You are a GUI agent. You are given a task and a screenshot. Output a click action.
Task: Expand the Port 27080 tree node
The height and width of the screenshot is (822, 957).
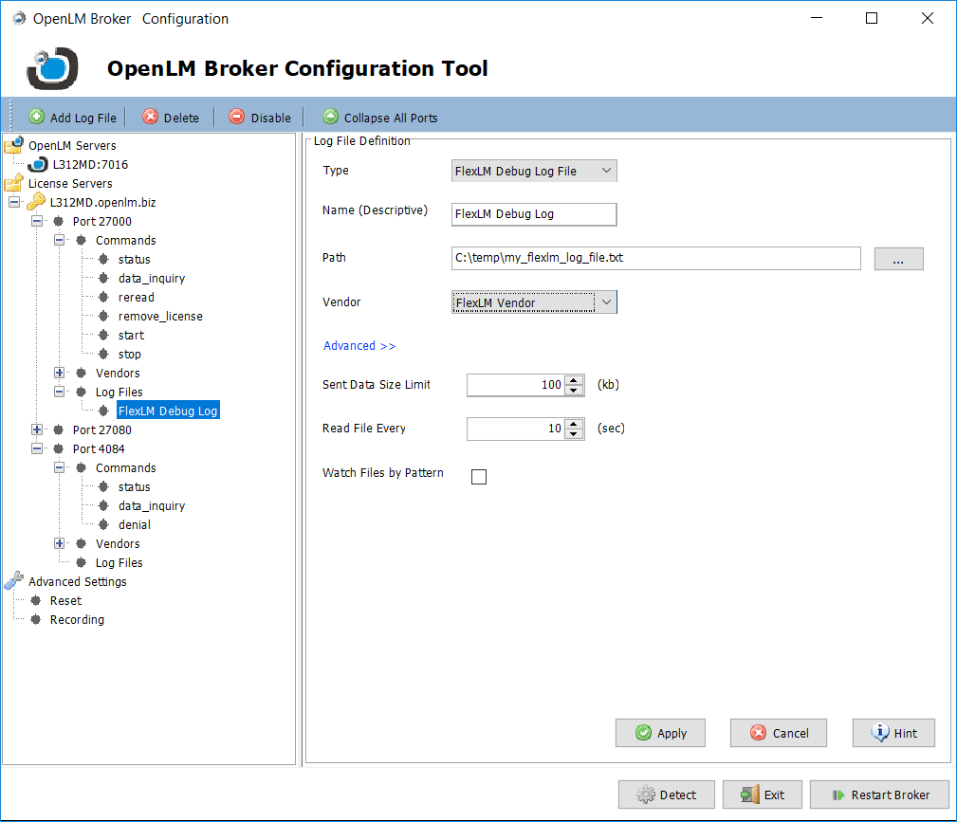[37, 429]
